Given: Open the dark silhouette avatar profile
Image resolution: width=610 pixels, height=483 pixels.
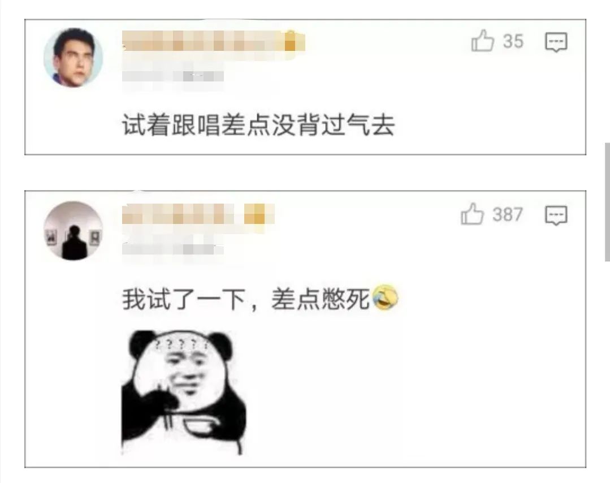Looking at the screenshot, I should coord(73,231).
